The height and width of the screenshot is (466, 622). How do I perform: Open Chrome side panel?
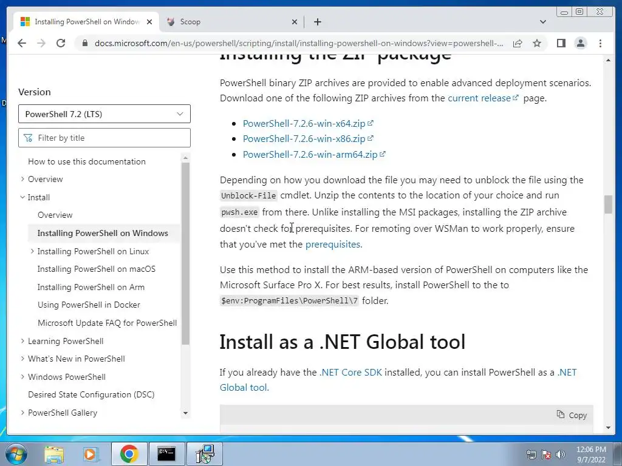tap(561, 43)
